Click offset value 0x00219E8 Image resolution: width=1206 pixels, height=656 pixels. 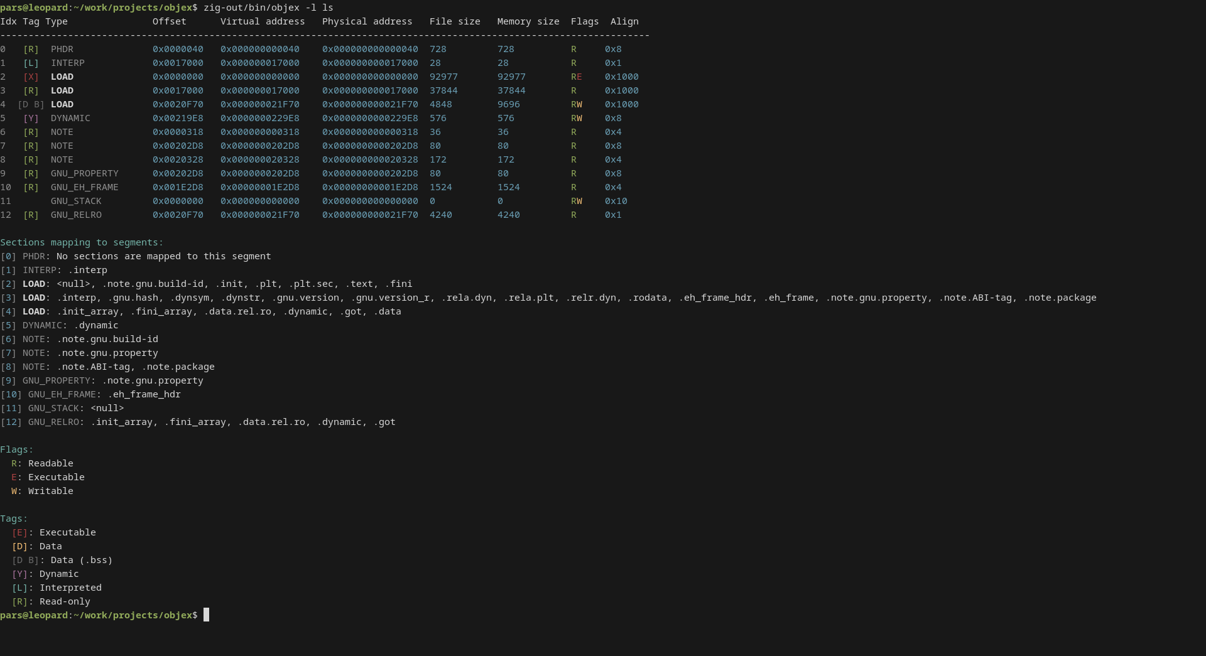coord(178,118)
